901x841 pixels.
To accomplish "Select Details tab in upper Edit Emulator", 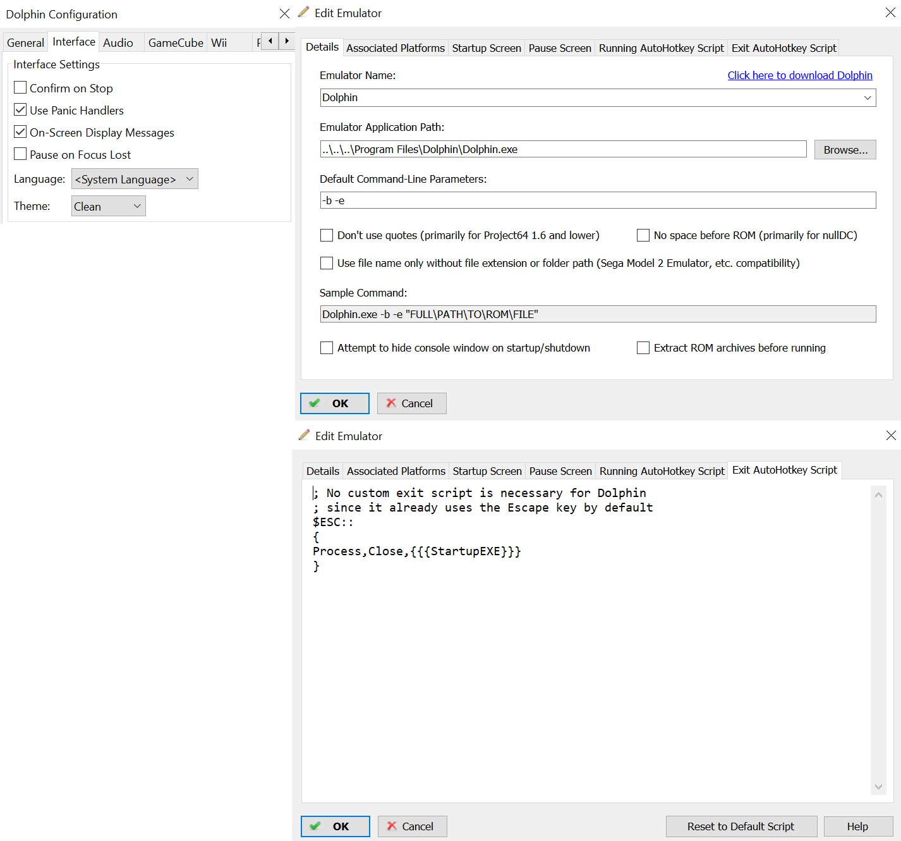I will 322,47.
